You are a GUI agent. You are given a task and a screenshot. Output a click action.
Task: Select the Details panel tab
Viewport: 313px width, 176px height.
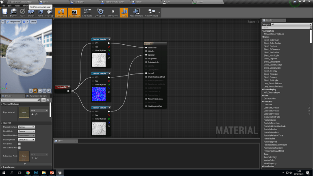[x=13, y=96]
